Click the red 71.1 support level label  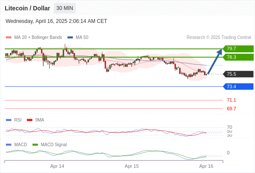231,100
